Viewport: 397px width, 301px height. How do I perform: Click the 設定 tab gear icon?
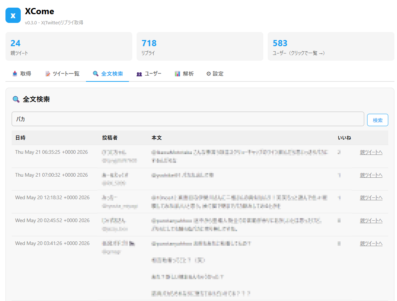(x=209, y=73)
